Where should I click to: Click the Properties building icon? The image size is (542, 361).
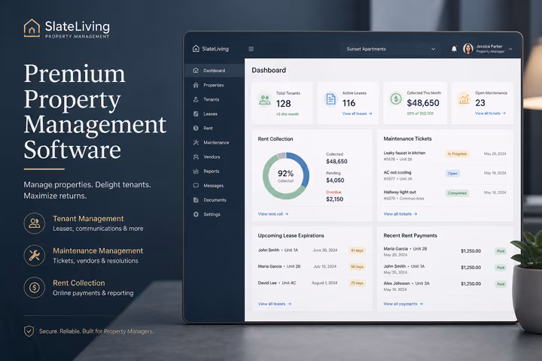coord(196,85)
